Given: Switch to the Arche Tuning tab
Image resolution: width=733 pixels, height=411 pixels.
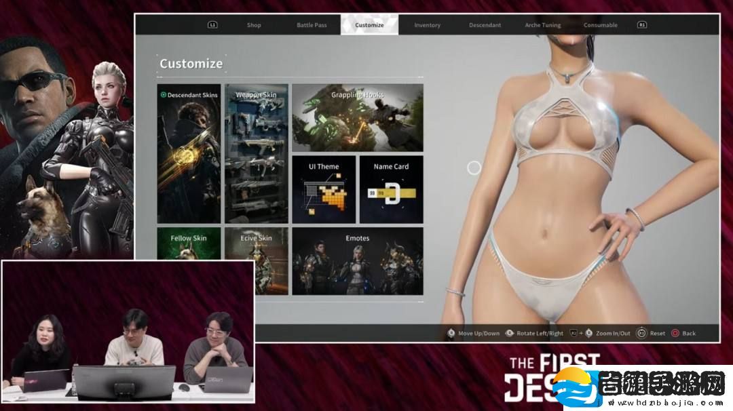Looking at the screenshot, I should (x=543, y=25).
